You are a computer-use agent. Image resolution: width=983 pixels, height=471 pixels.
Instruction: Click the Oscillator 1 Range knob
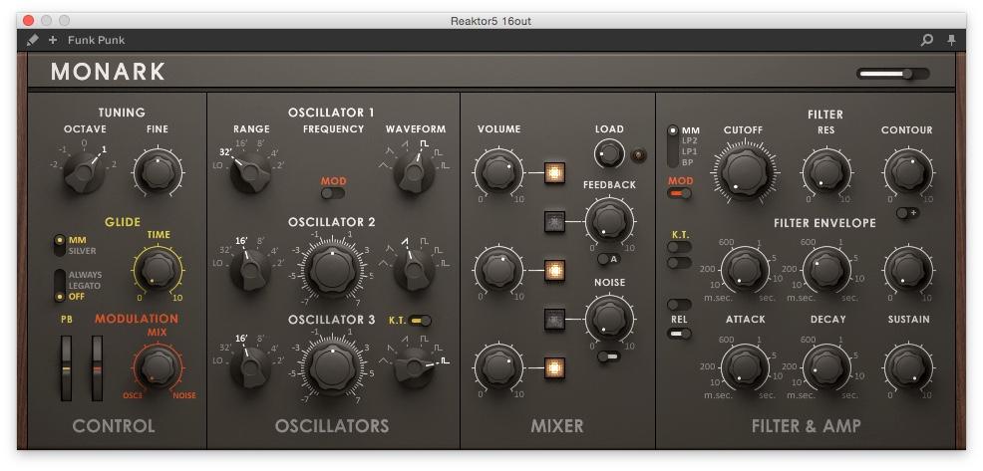coord(251,172)
